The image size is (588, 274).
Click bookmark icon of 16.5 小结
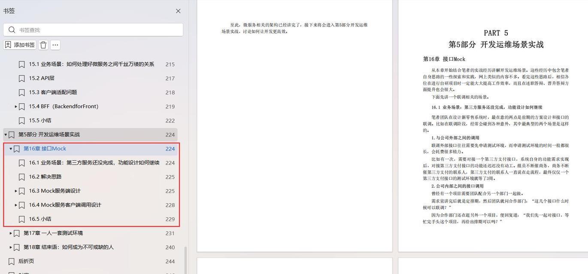click(21, 219)
